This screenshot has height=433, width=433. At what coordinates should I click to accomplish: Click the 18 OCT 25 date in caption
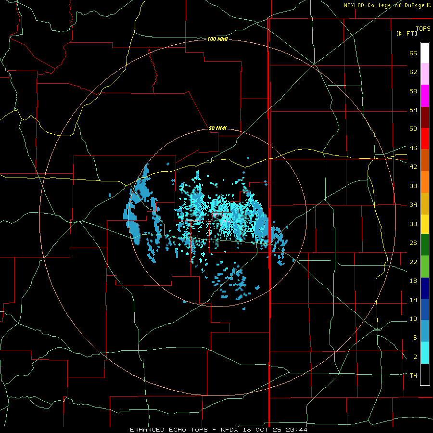click(x=262, y=430)
